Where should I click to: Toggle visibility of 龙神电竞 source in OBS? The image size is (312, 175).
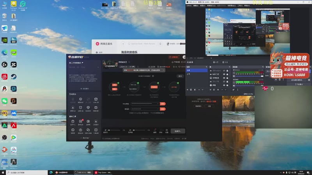[224, 78]
